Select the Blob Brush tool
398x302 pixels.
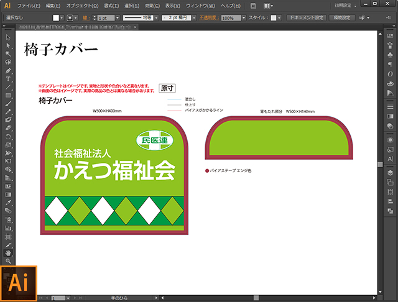8,120
